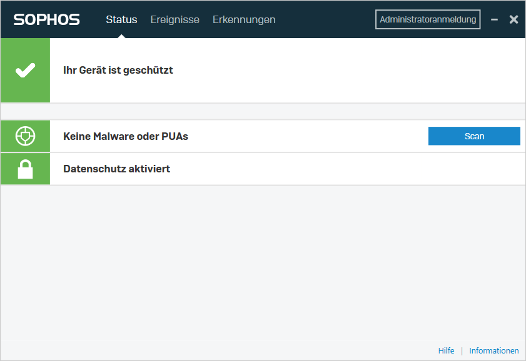Open the Informationen link
526x361 pixels.
[x=494, y=351]
